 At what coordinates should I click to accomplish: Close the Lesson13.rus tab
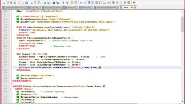coord(135,8)
